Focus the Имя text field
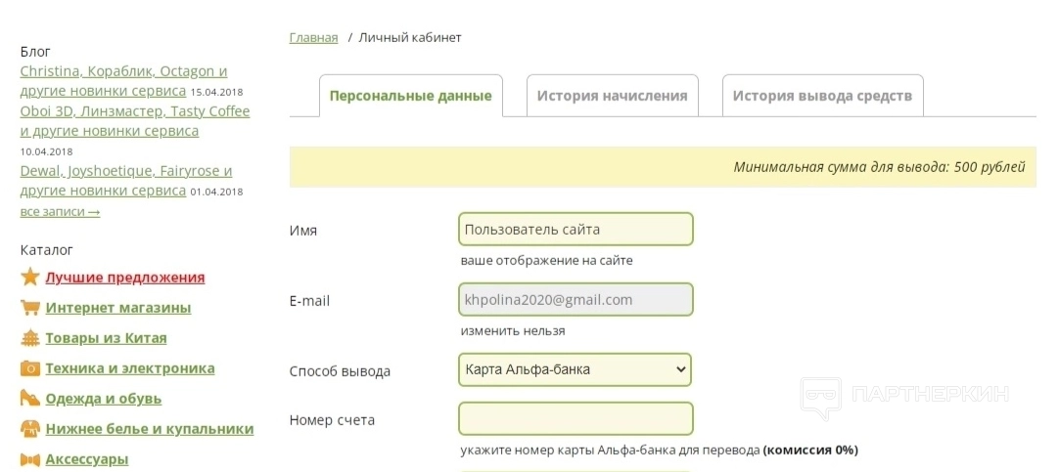The height and width of the screenshot is (472, 1059). point(575,230)
